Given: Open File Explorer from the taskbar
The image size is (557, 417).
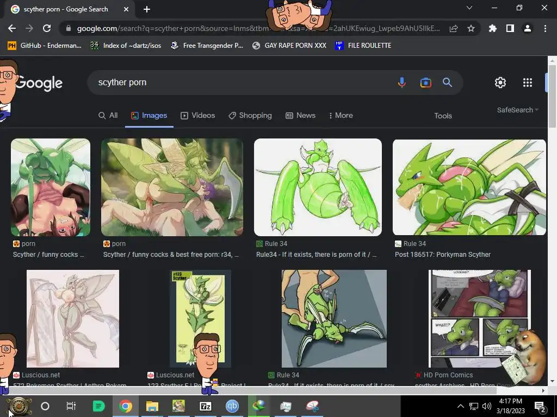Looking at the screenshot, I should (x=152, y=406).
